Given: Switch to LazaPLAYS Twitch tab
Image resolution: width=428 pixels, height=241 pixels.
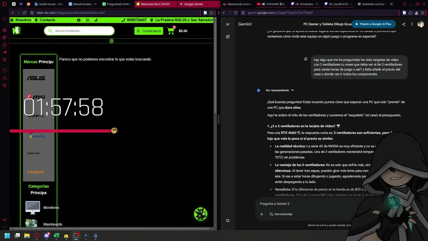Looking at the screenshot, I should click(338, 4).
